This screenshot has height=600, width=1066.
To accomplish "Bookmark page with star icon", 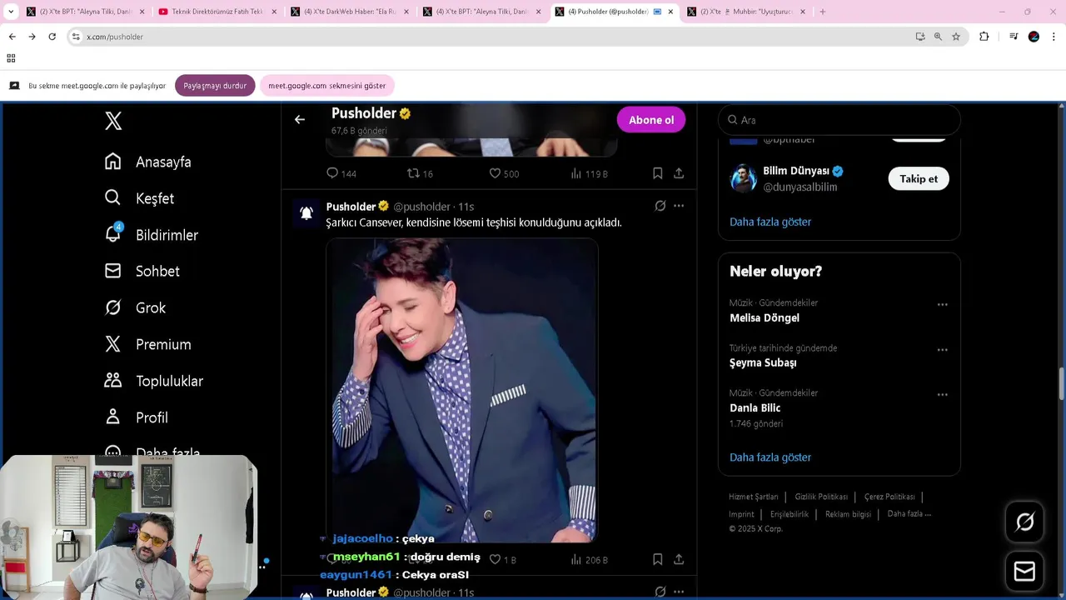I will click(x=956, y=37).
